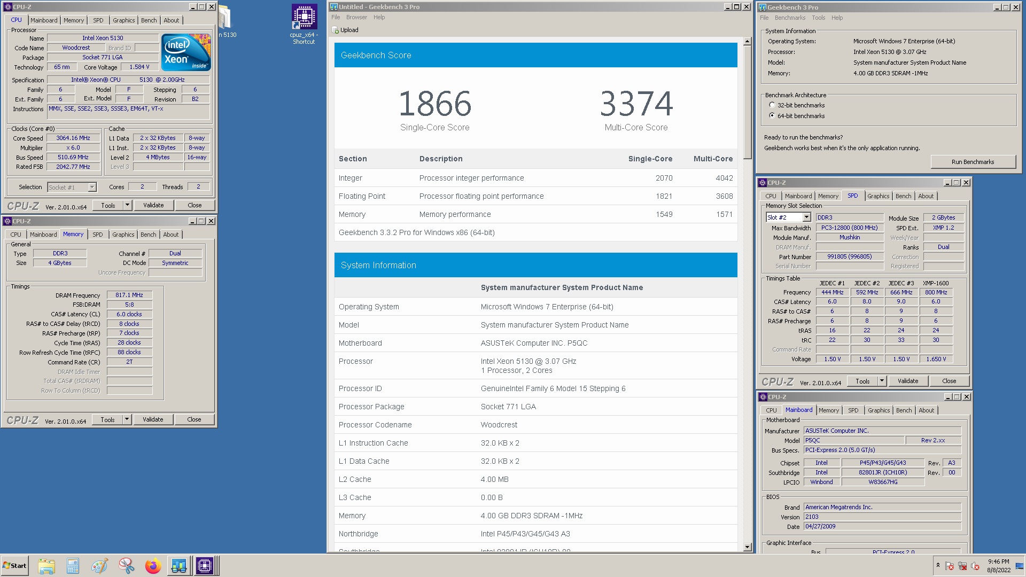Open the volume tray icon
Viewport: 1026px width, 577px height.
click(x=975, y=566)
